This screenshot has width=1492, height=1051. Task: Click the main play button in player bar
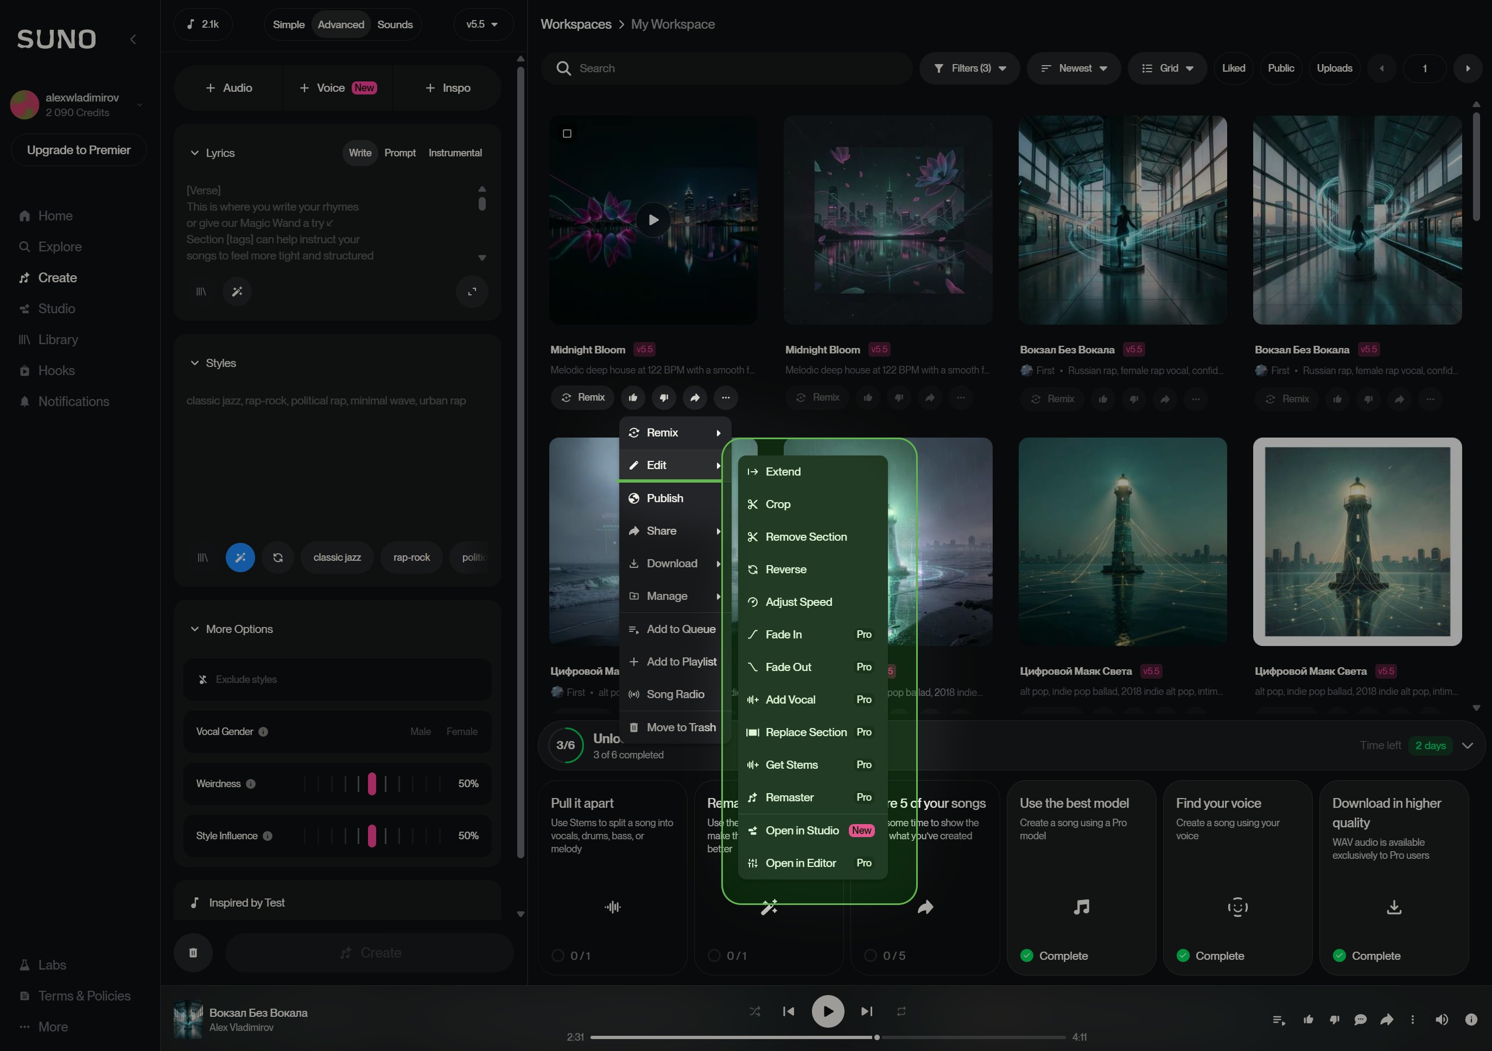tap(828, 1011)
